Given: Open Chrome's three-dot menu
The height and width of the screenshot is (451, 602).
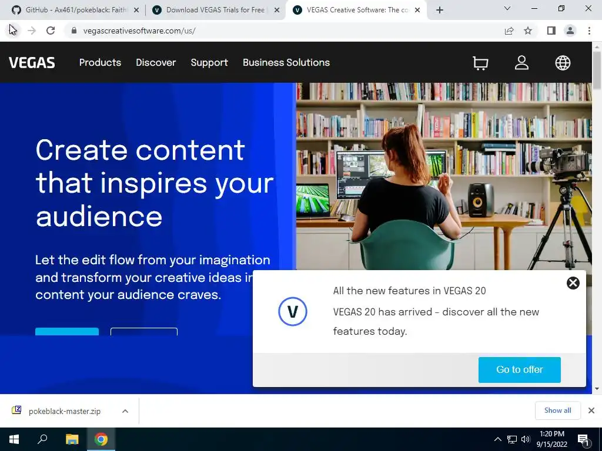Looking at the screenshot, I should (x=589, y=31).
